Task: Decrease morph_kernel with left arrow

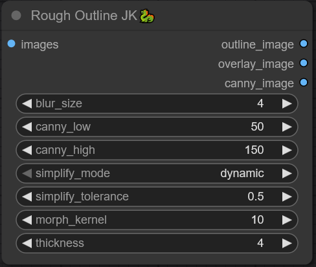Action: click(27, 220)
